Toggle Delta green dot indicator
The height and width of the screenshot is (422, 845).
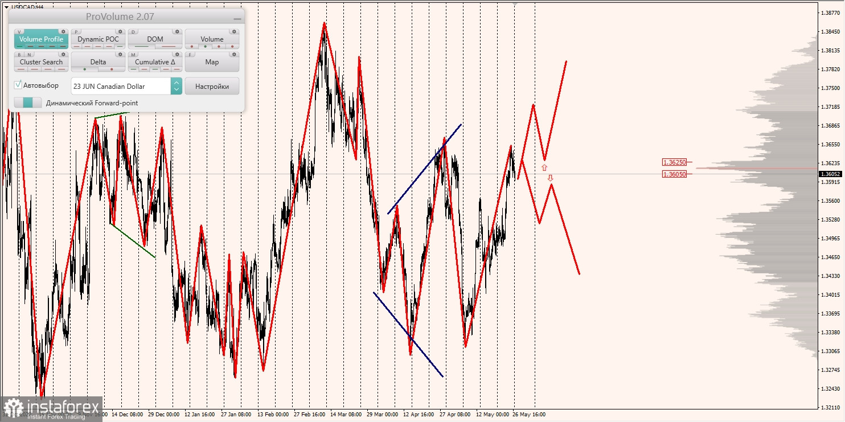85,69
